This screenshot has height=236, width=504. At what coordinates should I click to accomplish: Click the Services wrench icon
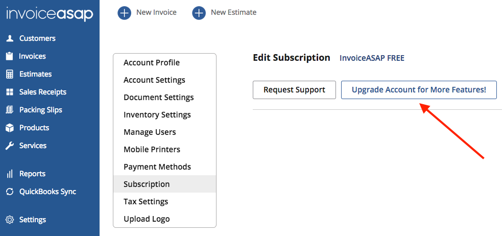(x=9, y=146)
